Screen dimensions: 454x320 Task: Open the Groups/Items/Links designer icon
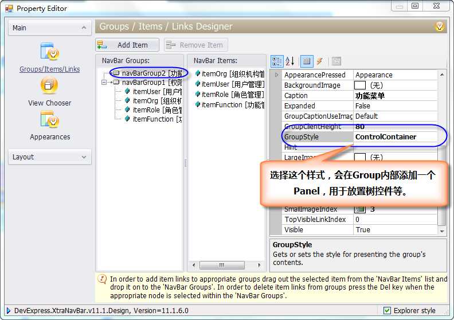click(49, 52)
